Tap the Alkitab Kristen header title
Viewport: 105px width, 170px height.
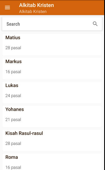click(x=37, y=5)
